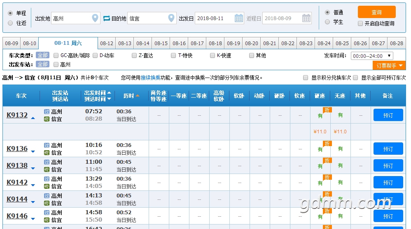Click the 目的地 input with 信宜

coord(152,18)
